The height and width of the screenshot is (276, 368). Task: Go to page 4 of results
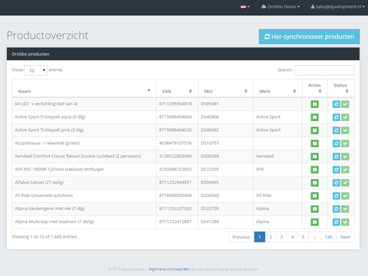(292, 237)
